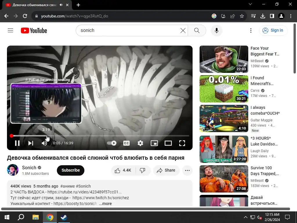Click the video progress bar red scrubber

tap(12, 136)
